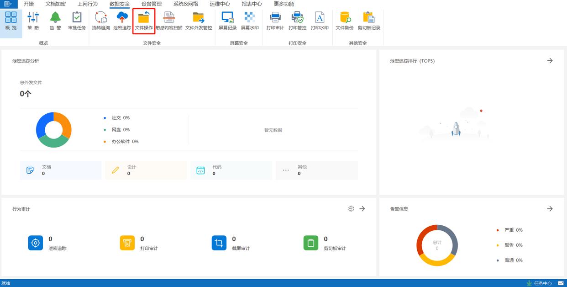Open the 文件操作 folder icon
This screenshot has height=287, width=567.
point(144,21)
